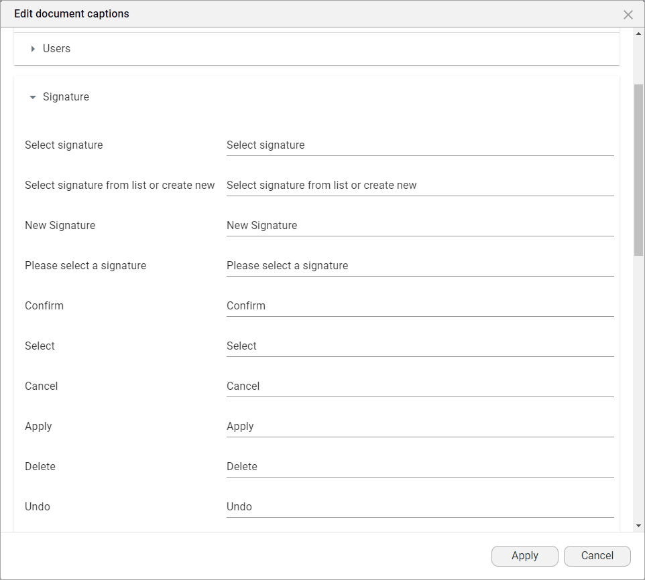The height and width of the screenshot is (580, 645).
Task: Focus the 'Please select a signature' input
Action: pos(420,266)
